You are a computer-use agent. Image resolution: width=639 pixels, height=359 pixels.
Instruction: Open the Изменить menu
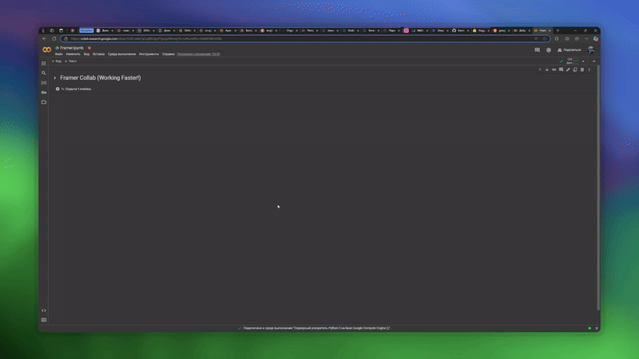(x=73, y=54)
